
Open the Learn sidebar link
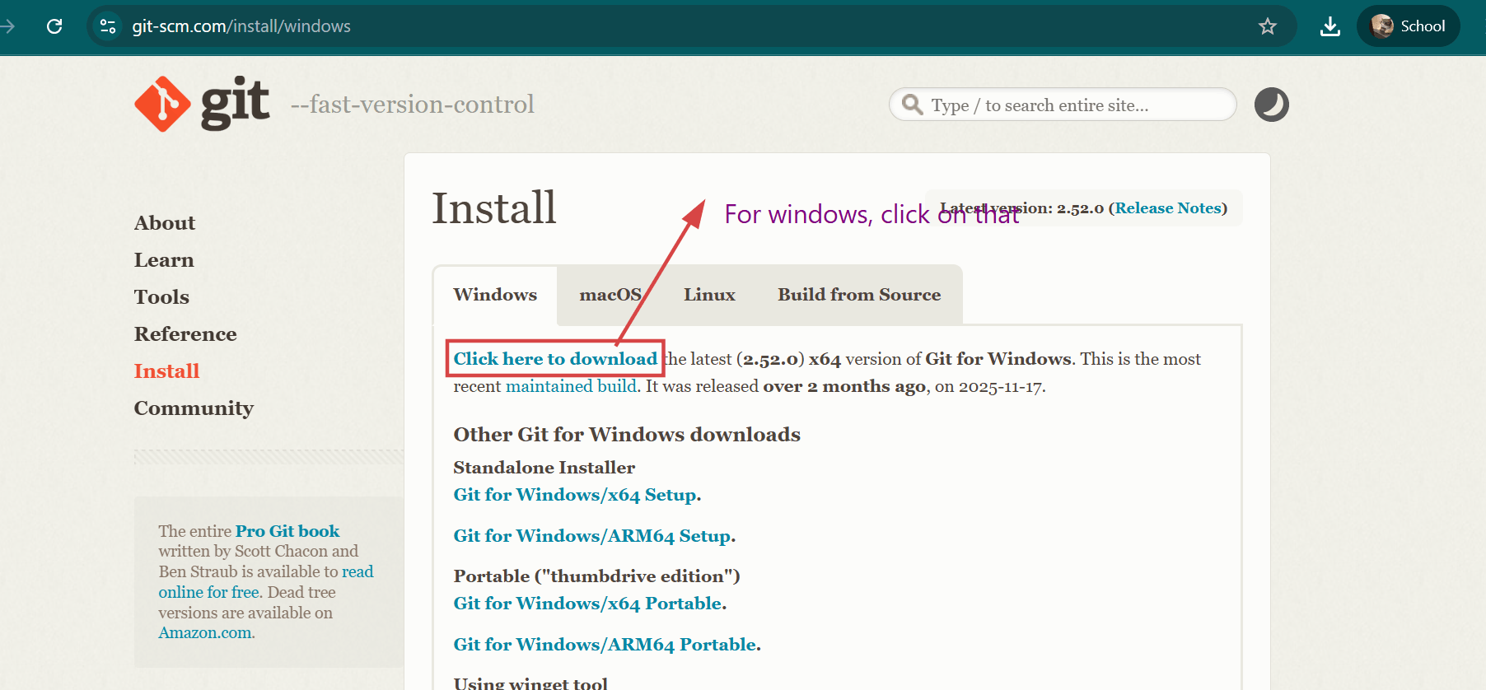point(164,260)
